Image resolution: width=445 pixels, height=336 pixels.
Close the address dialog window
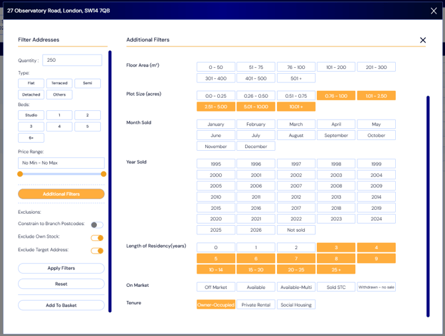434,11
